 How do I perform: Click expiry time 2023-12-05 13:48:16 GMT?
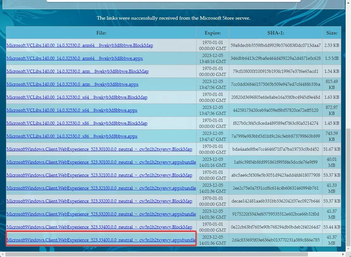[x=213, y=58]
